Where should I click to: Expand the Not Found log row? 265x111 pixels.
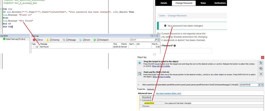pyautogui.click(x=33, y=47)
